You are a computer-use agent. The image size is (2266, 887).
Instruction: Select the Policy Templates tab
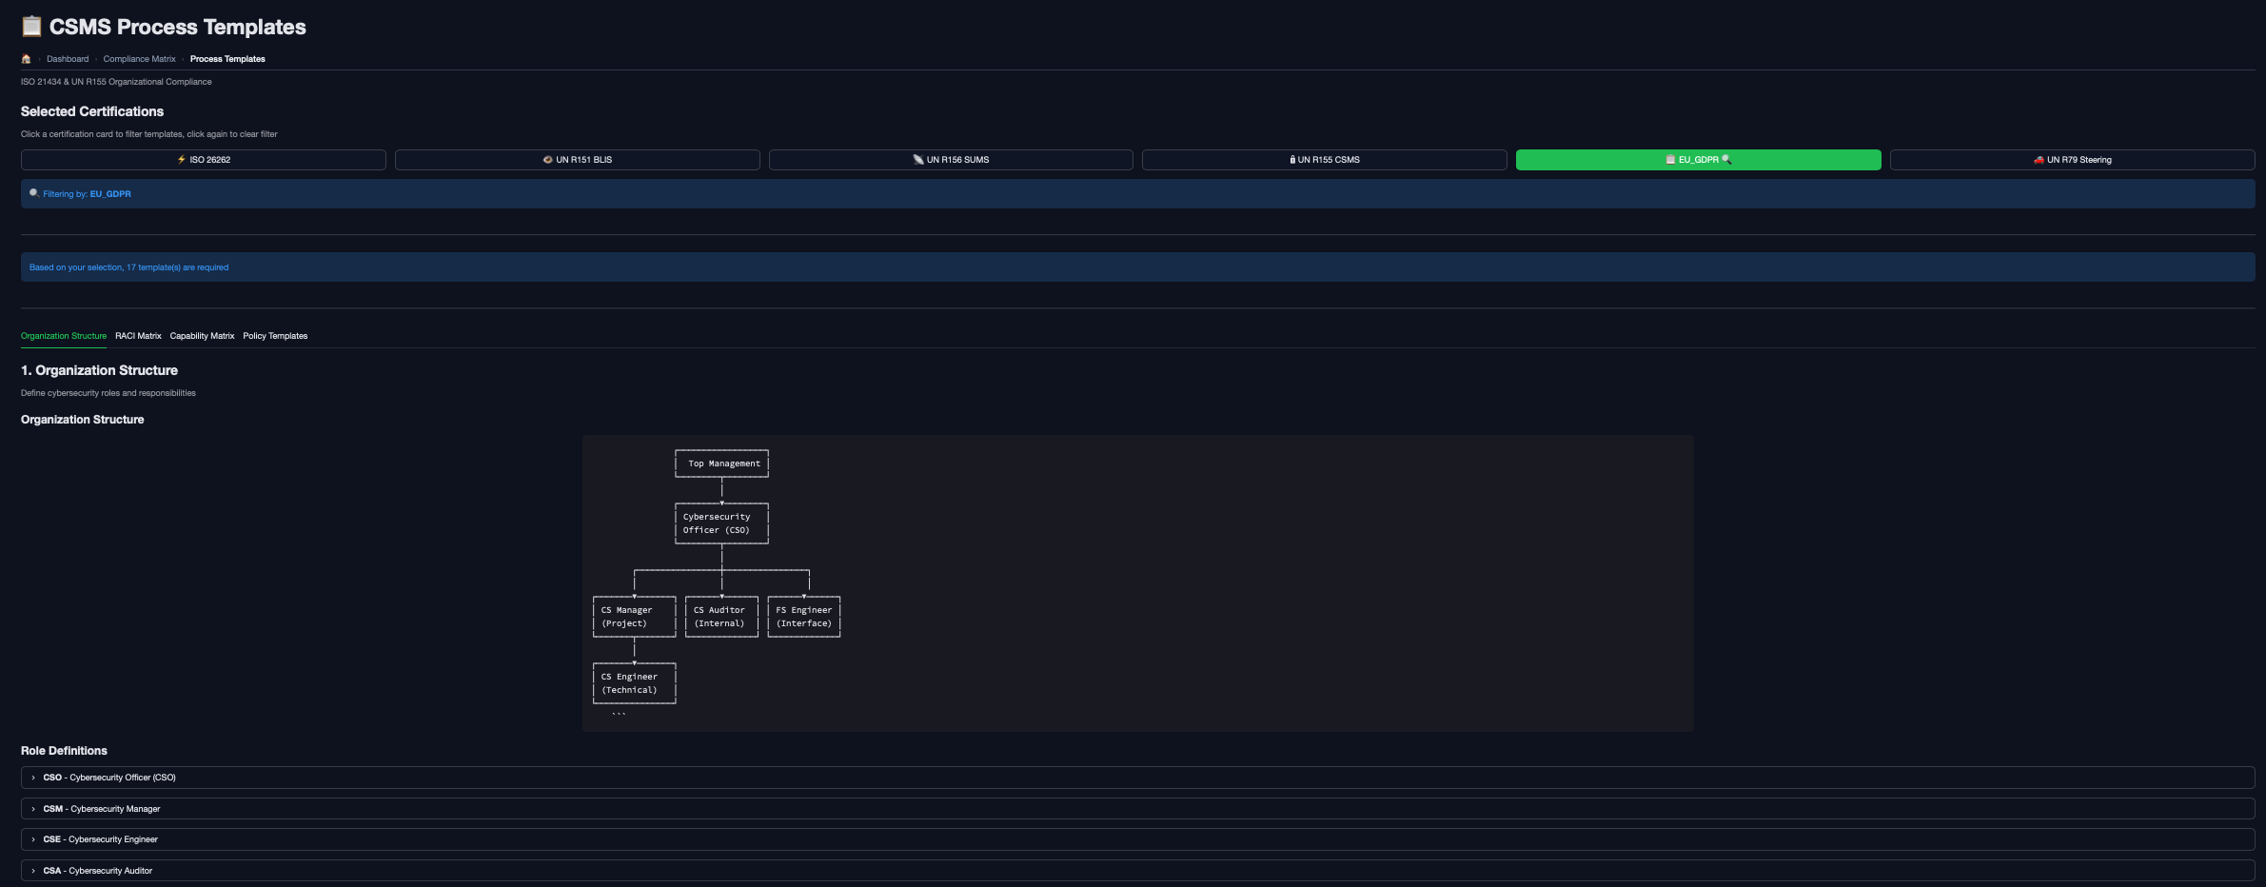tap(275, 336)
